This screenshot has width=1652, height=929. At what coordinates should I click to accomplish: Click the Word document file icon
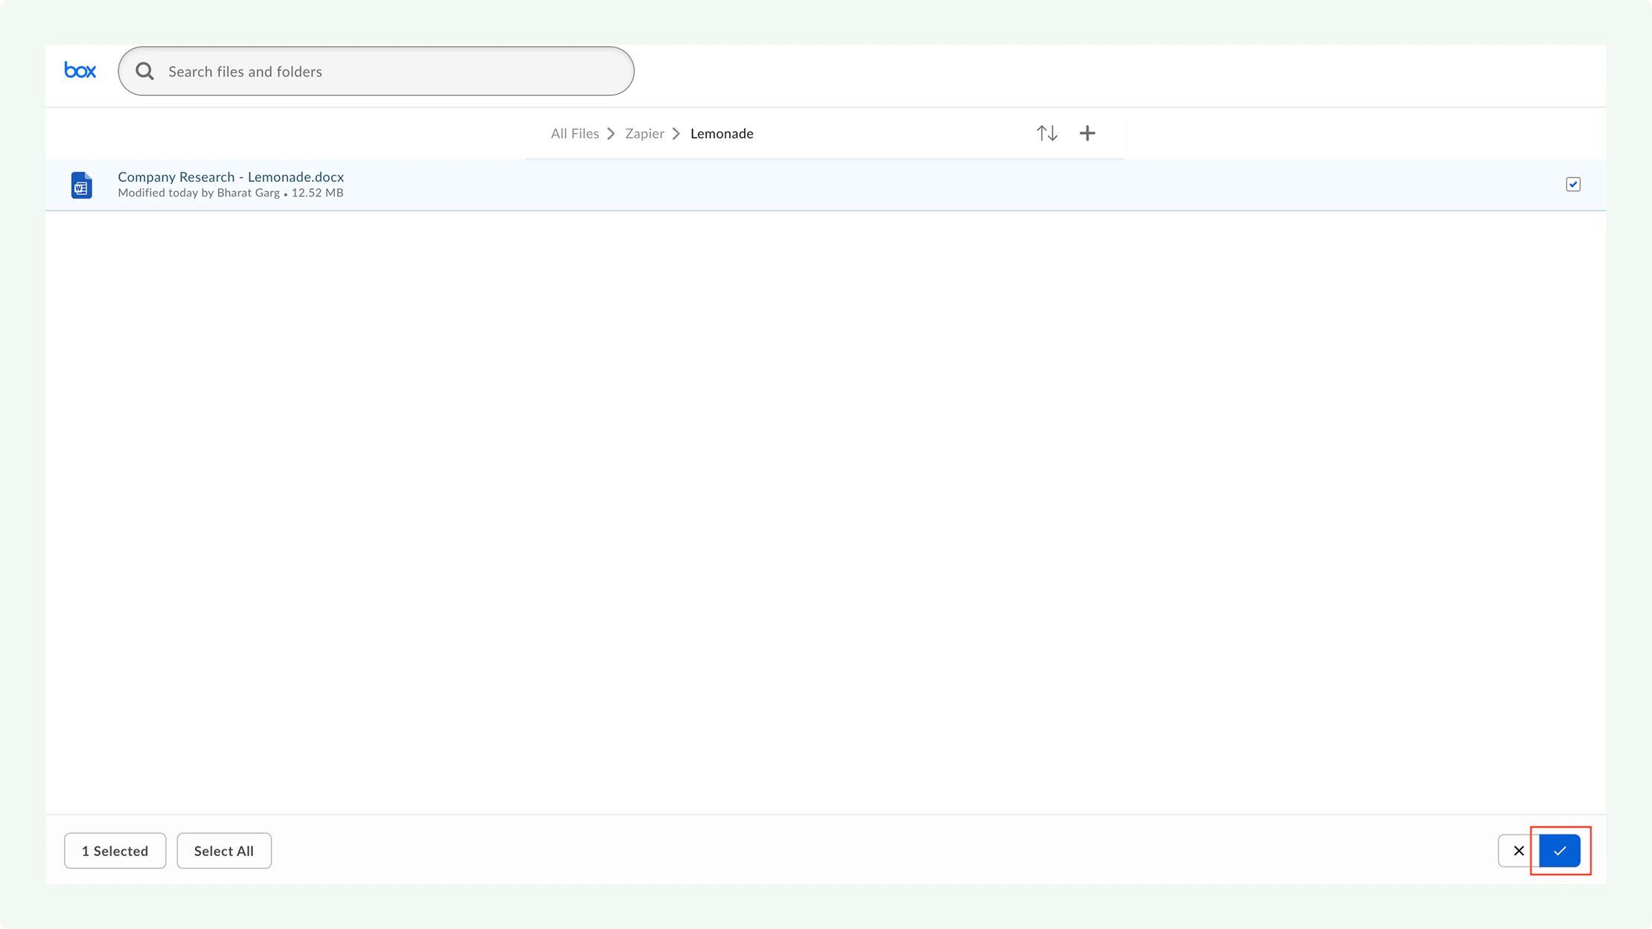click(82, 185)
